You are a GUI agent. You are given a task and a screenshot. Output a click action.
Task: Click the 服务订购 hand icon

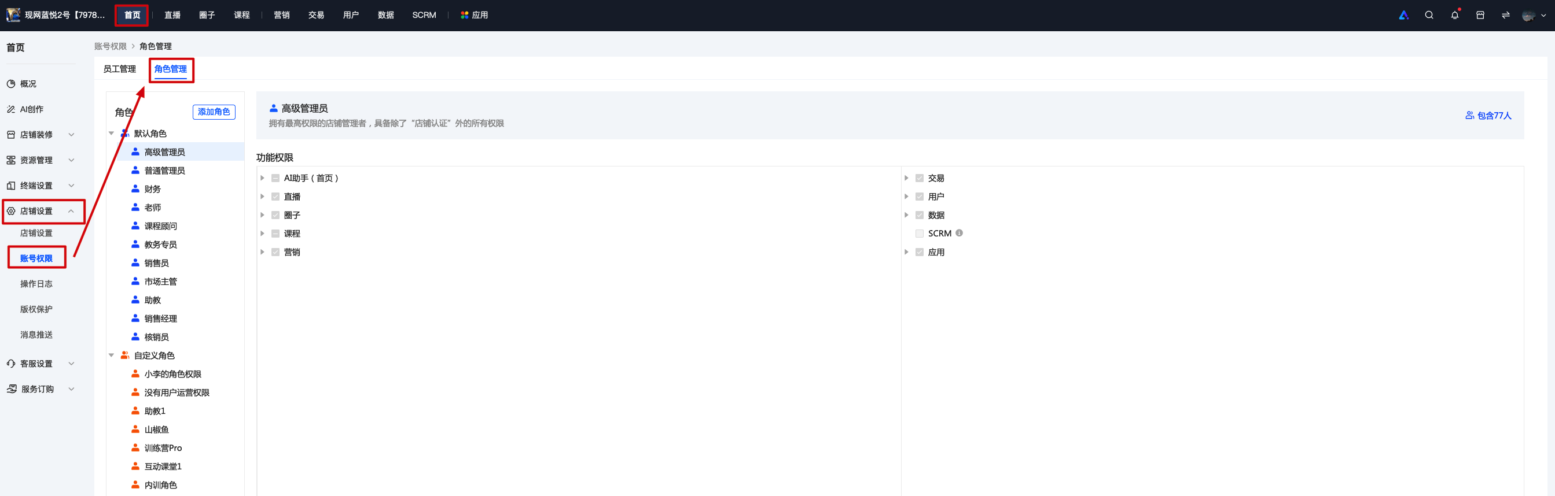(x=12, y=388)
